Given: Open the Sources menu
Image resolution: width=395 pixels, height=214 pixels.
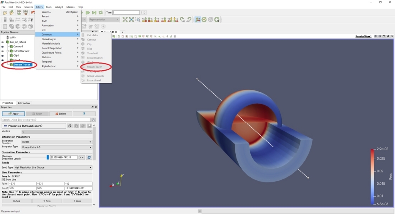Looking at the screenshot, I should (29, 7).
